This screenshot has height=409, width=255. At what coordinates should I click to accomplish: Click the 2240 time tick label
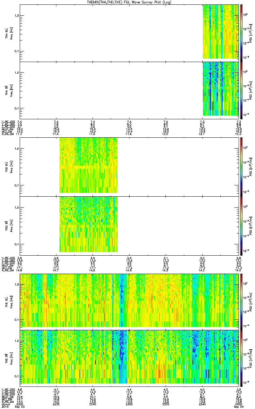92,404
